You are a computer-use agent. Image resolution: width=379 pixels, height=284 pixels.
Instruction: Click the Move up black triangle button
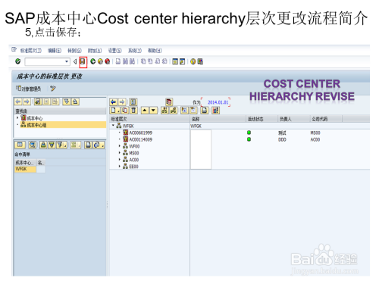(x=145, y=111)
